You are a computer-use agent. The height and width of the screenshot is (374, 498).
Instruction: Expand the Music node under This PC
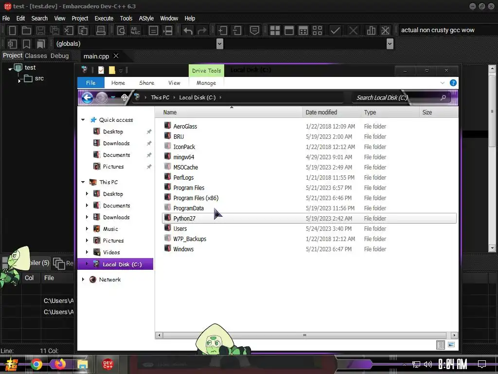(x=87, y=229)
